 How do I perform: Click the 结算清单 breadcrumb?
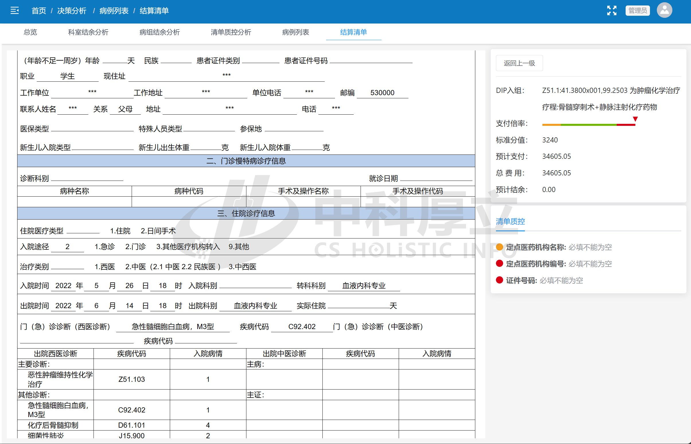pyautogui.click(x=154, y=11)
